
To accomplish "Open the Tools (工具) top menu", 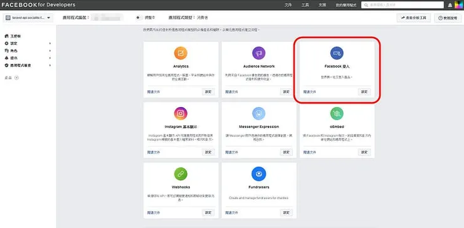I will coord(305,5).
